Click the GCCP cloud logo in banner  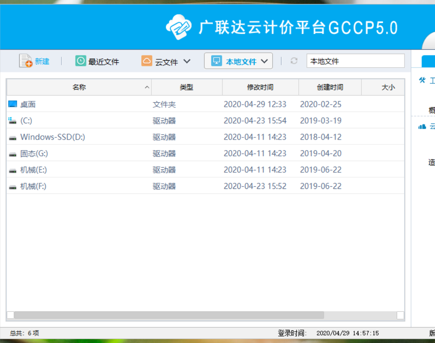pyautogui.click(x=178, y=27)
